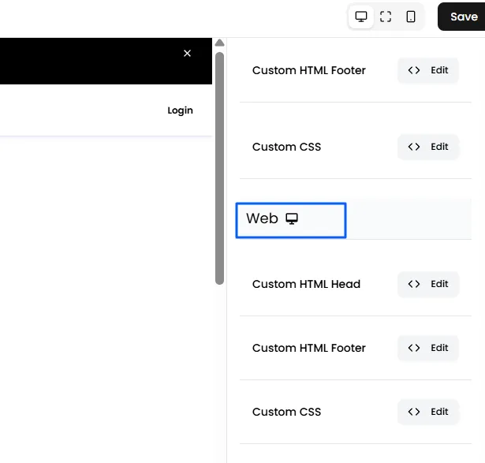Click 'Custom CSS' label below Web heading

point(286,412)
